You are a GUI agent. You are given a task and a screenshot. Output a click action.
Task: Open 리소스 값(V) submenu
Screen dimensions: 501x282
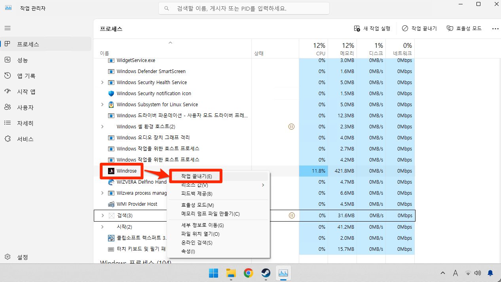pyautogui.click(x=218, y=185)
